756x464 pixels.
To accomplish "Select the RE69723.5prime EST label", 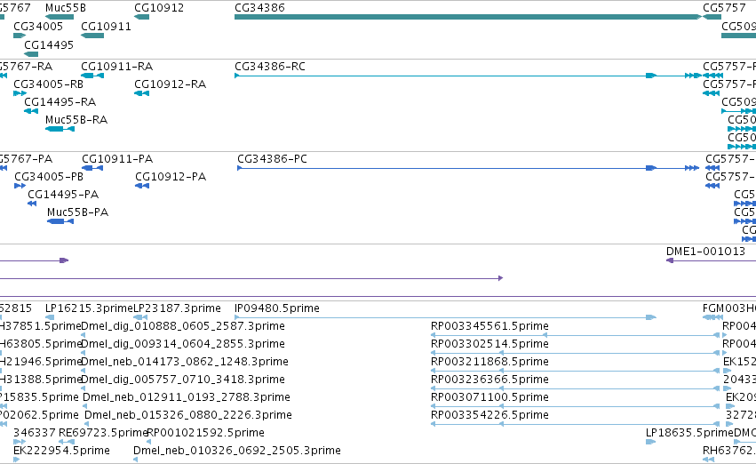I will (x=103, y=433).
